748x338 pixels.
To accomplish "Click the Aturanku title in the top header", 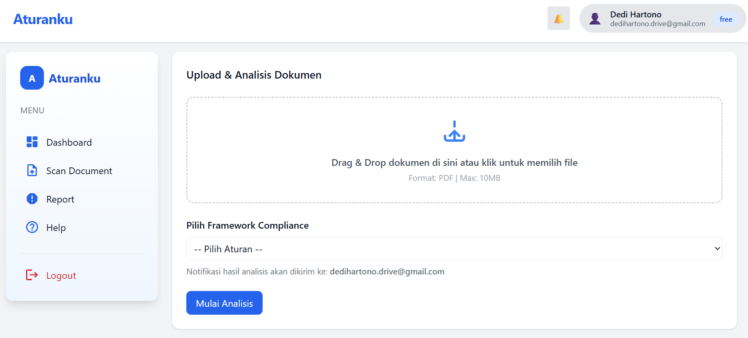I will click(43, 19).
